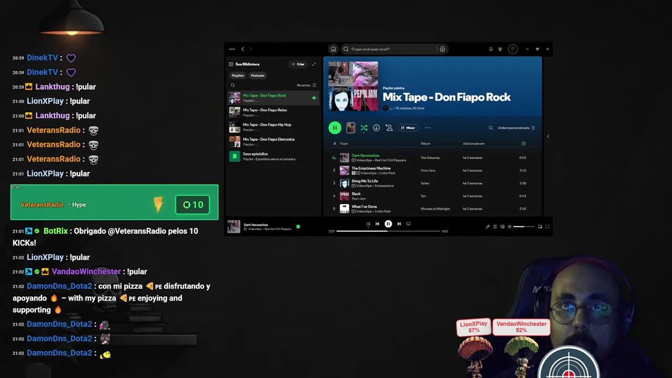Open the Ordem personalizada sort dropdown

(517, 128)
